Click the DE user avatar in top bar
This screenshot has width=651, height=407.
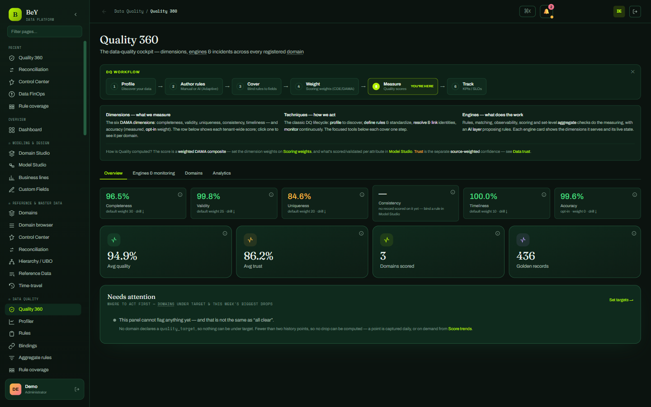[x=619, y=11]
